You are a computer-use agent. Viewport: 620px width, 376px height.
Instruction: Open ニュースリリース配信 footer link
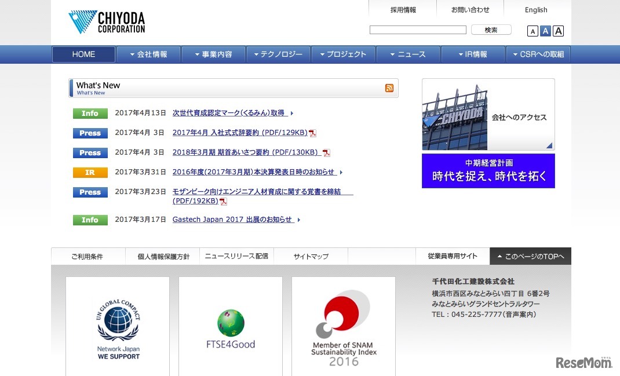coord(236,257)
